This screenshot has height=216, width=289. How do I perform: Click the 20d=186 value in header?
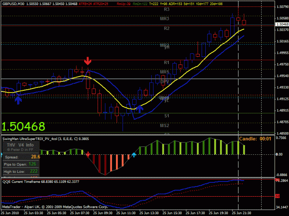pos(216,4)
